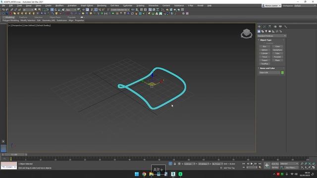Select the Shapes category icon
The image size is (317, 178).
click(263, 32)
